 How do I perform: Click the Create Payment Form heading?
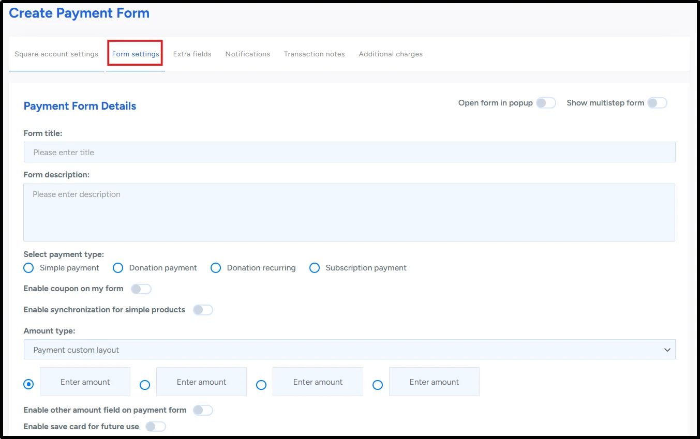(x=79, y=13)
